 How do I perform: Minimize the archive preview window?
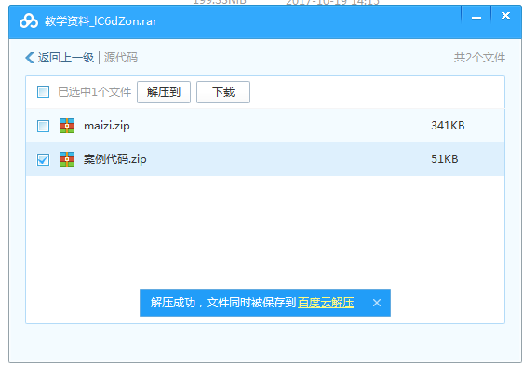point(476,17)
